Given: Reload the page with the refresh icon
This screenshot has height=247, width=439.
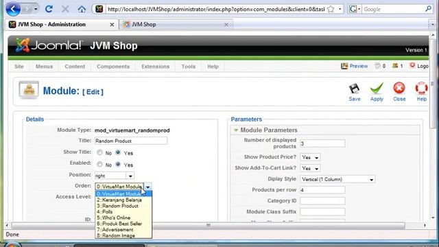Looking at the screenshot, I should 49,9.
